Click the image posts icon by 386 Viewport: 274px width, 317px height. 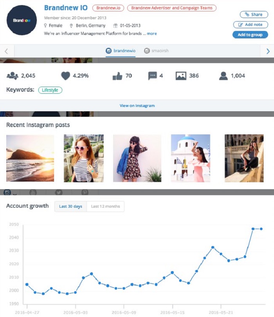[181, 76]
